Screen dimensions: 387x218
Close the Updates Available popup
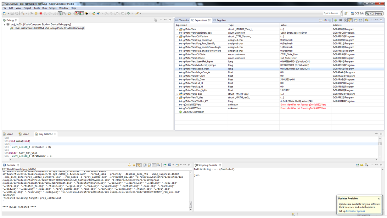point(379,198)
